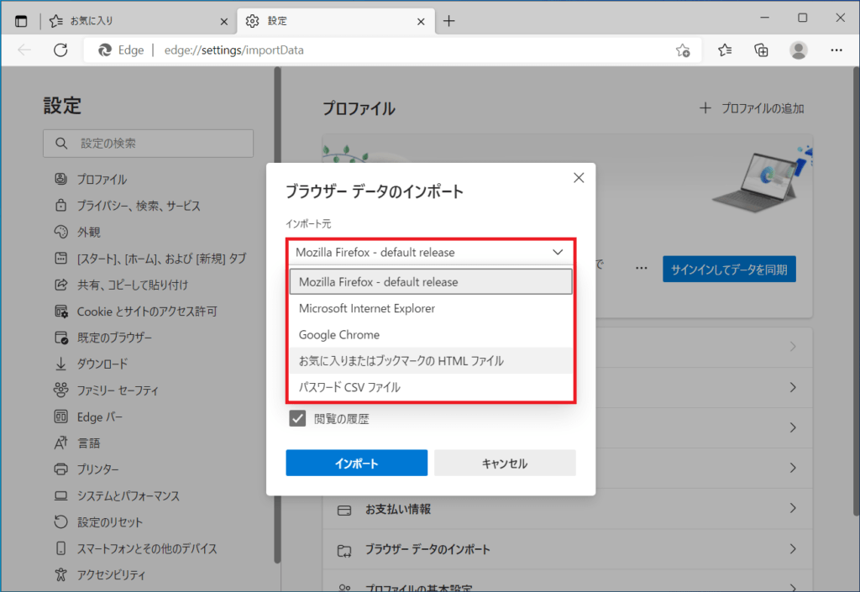This screenshot has height=592, width=860.
Task: Toggle the 閲覧の履歴 checkbox
Action: (x=297, y=419)
